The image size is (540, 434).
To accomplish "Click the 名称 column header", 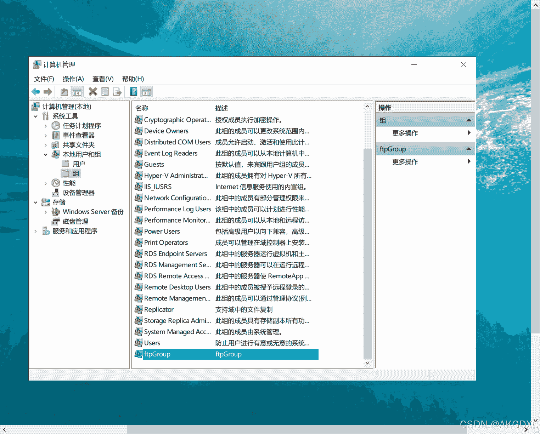I will [x=142, y=108].
